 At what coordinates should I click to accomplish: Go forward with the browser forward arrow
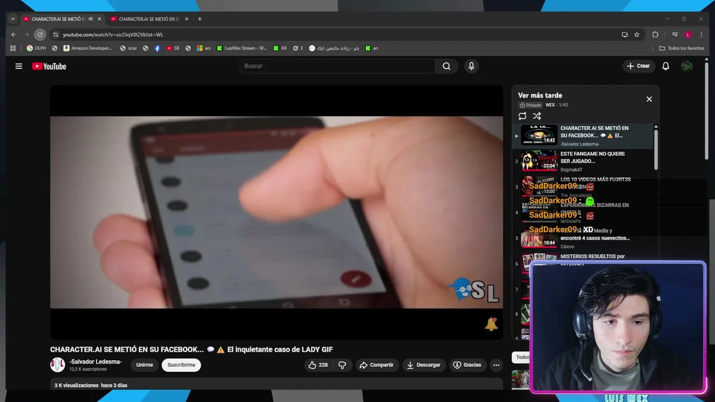click(26, 35)
